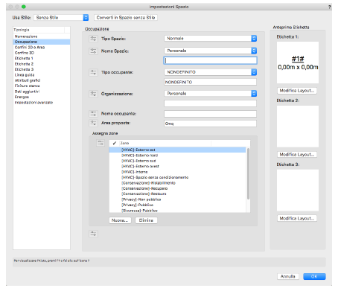This screenshot has height=294, width=338.
Task: Click the Nome occupante input field
Action: coord(211,114)
